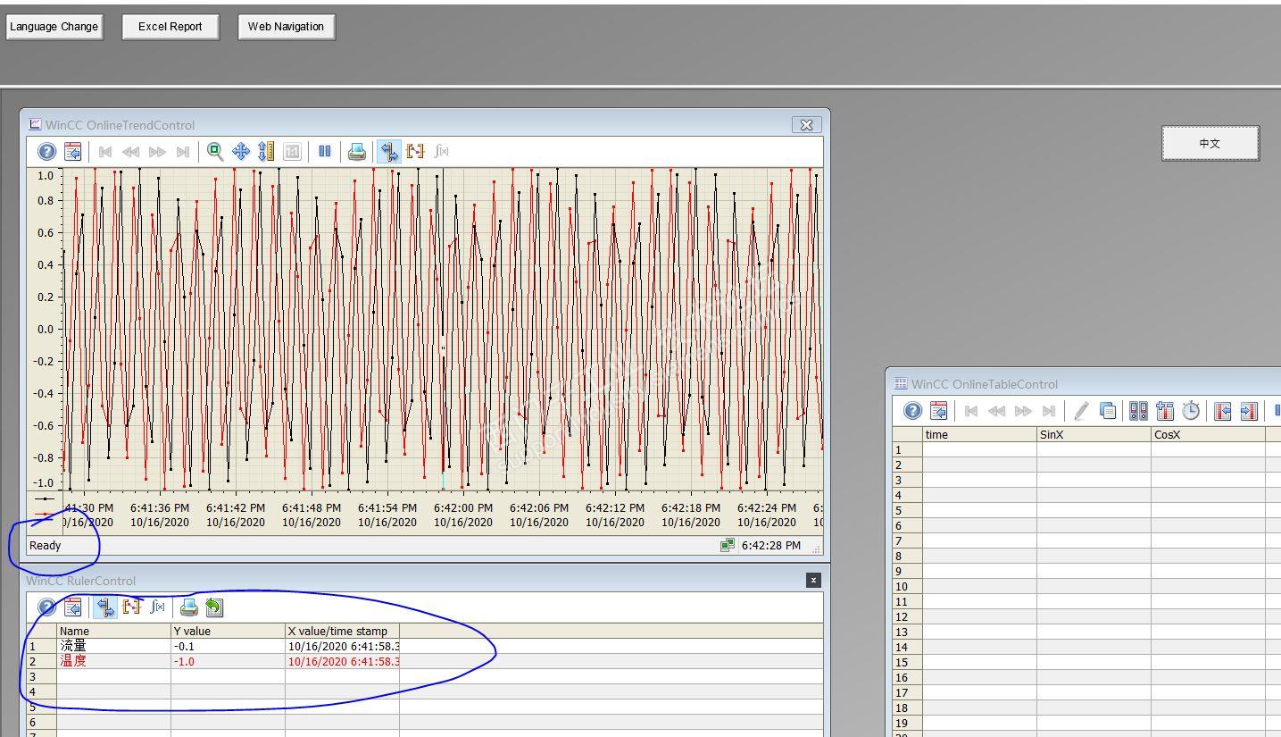Click the Web Navigation button
The width and height of the screenshot is (1281, 737).
pos(286,27)
